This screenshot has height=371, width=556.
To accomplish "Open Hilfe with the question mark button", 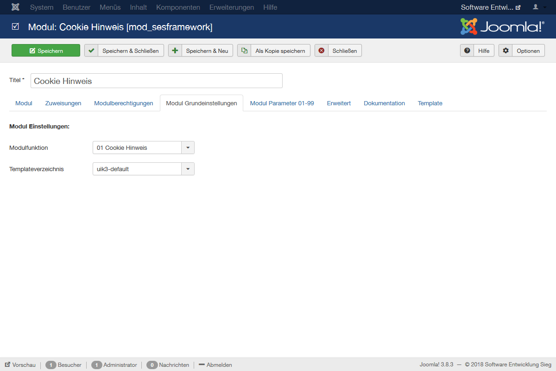I will [477, 51].
